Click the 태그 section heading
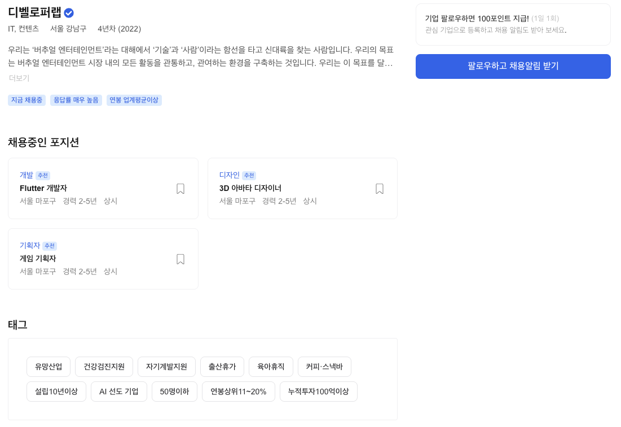The width and height of the screenshot is (621, 427). (x=17, y=325)
